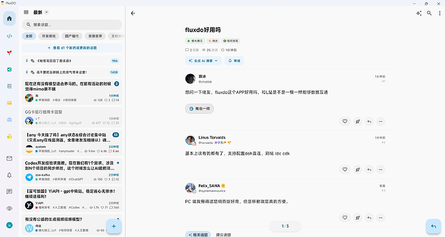
Task: Open the chat message icon in sidebar
Action: pos(10,192)
